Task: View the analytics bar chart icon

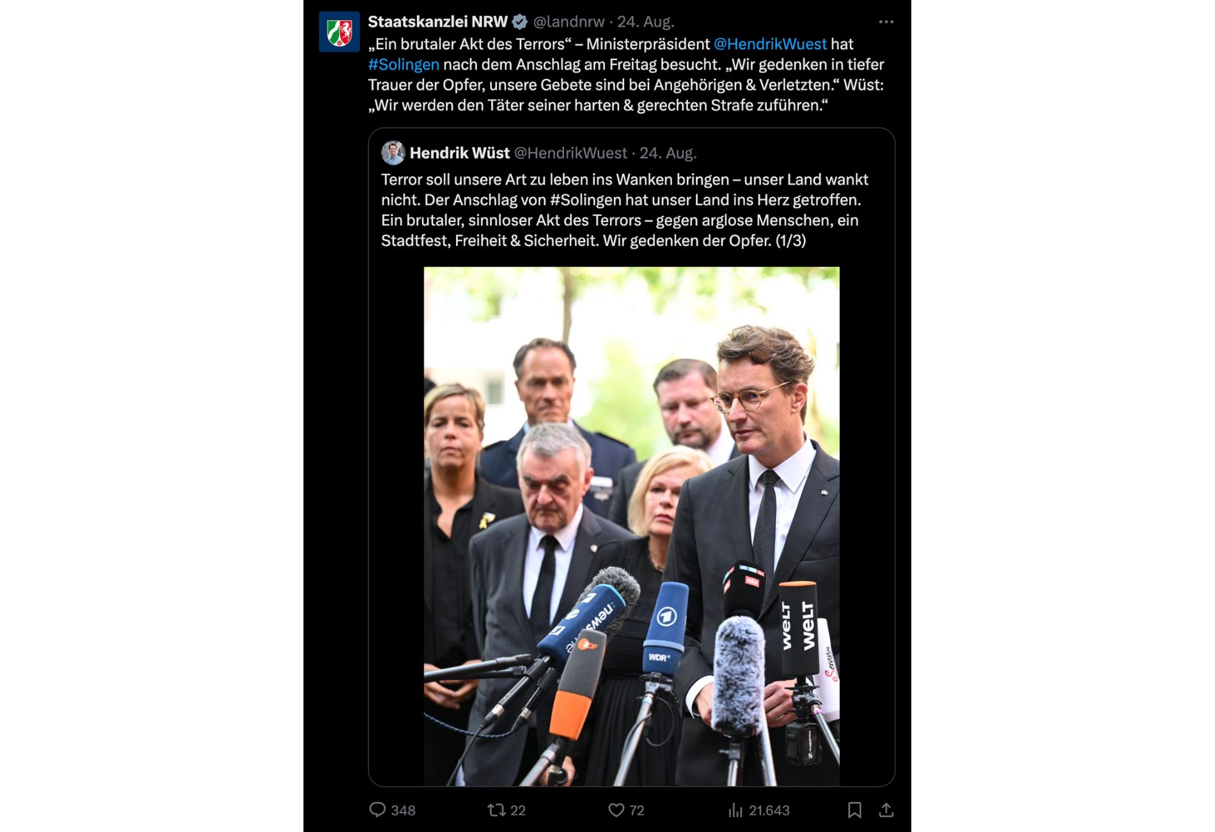Action: (x=735, y=810)
